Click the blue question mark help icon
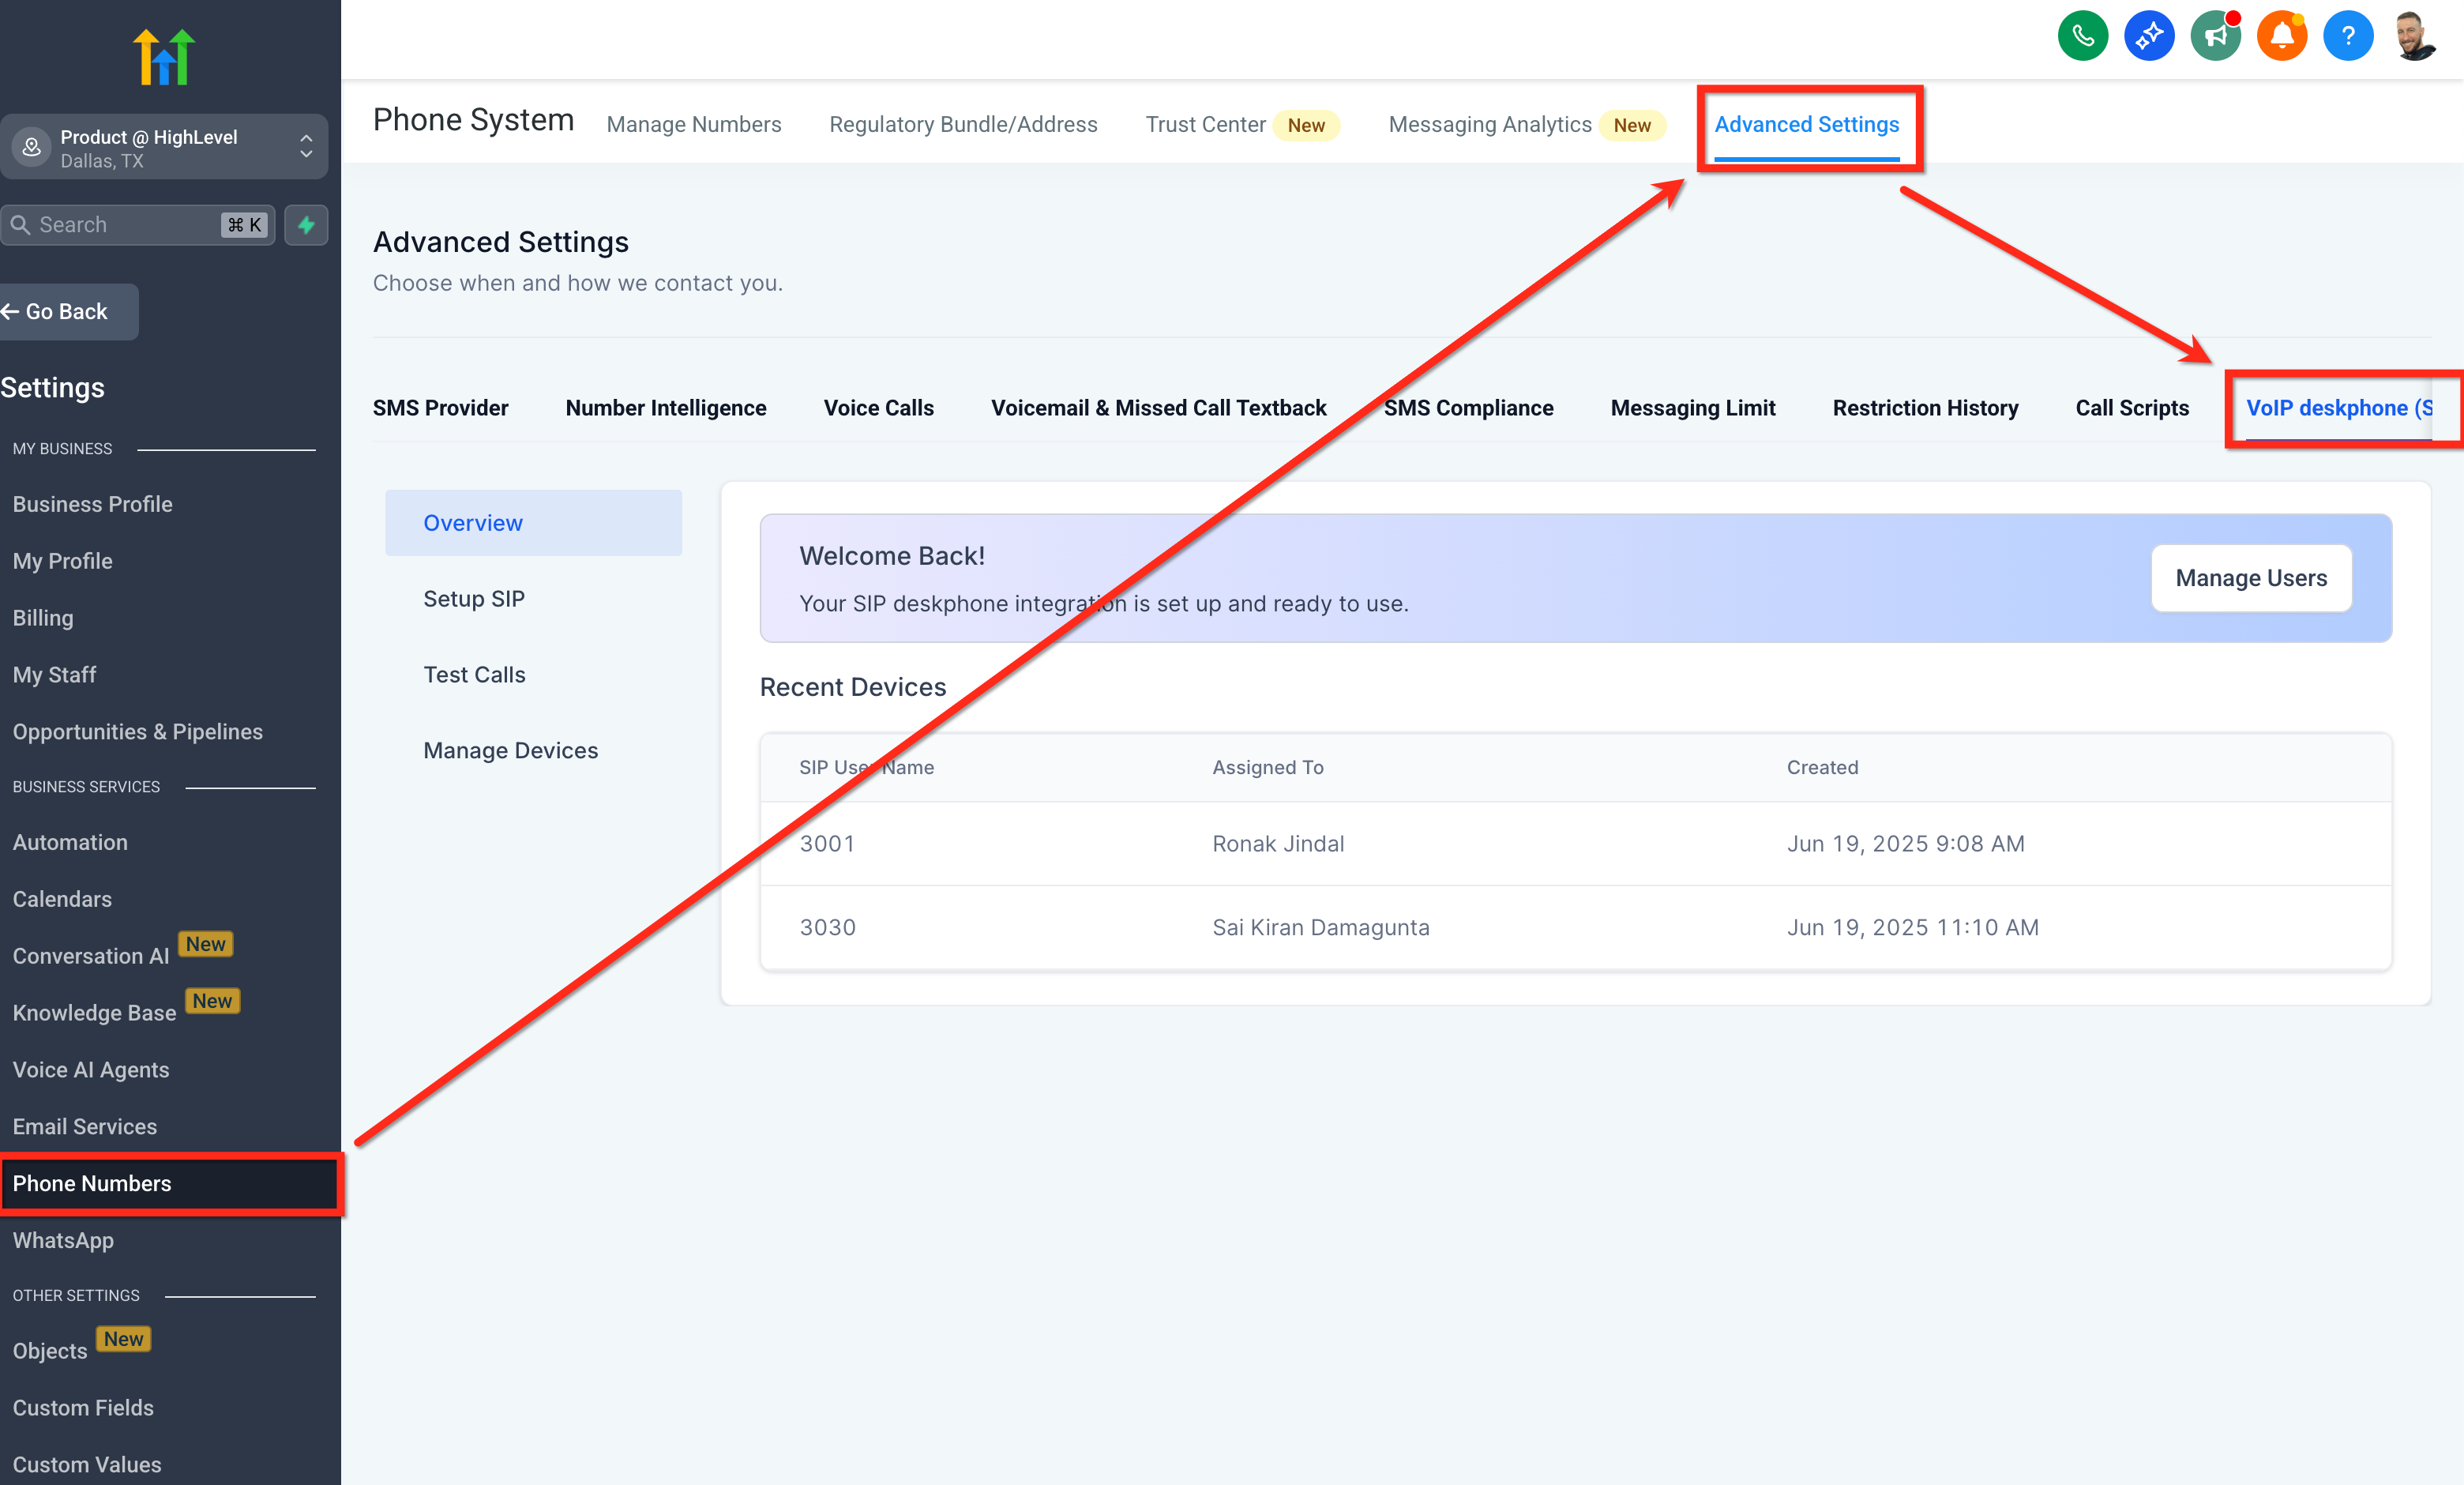Image resolution: width=2464 pixels, height=1485 pixels. (x=2347, y=37)
